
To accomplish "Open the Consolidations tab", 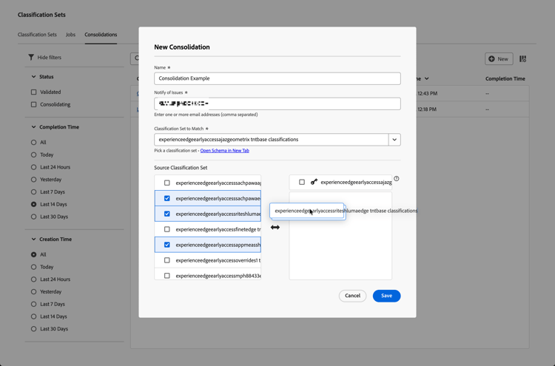I will [101, 35].
